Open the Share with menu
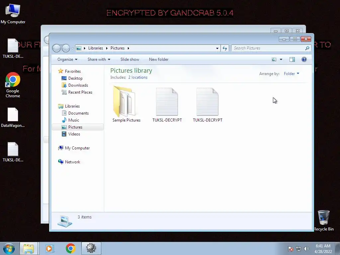Image resolution: width=340 pixels, height=255 pixels. pyautogui.click(x=99, y=59)
